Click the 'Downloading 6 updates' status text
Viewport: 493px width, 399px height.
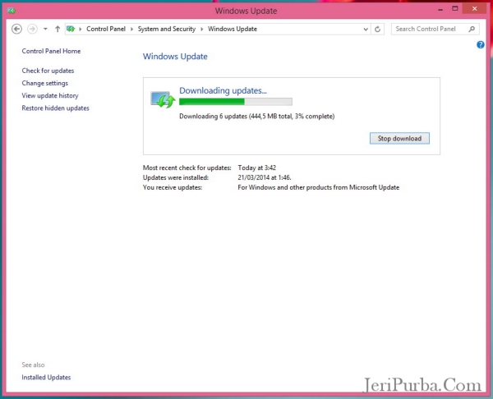257,117
